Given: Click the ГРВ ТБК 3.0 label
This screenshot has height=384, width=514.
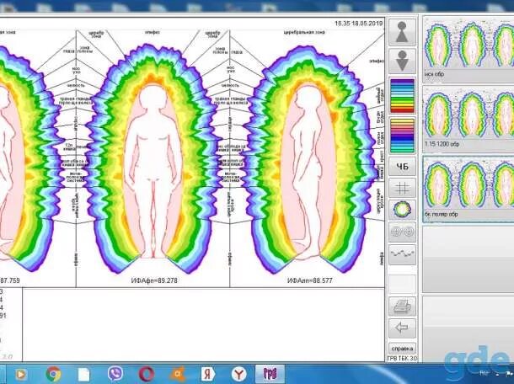Looking at the screenshot, I should [402, 359].
